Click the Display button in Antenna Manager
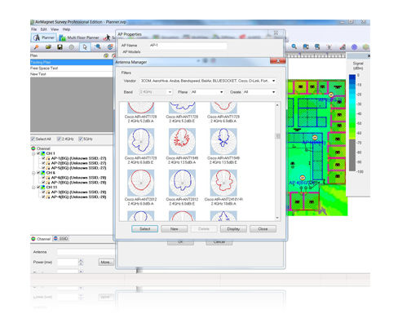Screen dimensions: 398x314 click(233, 229)
